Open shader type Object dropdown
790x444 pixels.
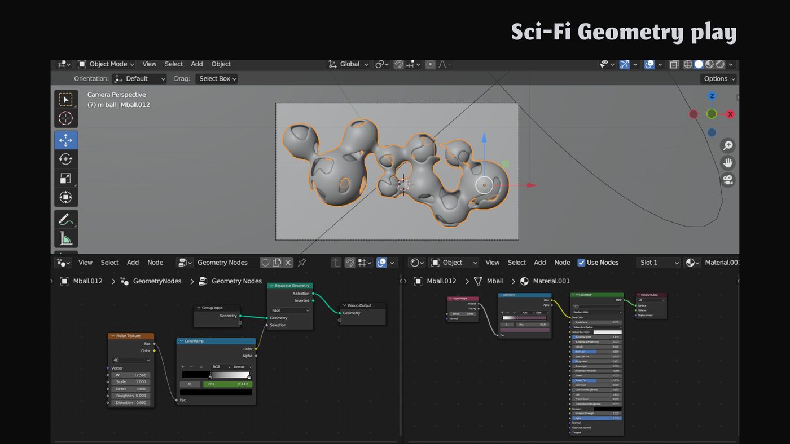454,263
